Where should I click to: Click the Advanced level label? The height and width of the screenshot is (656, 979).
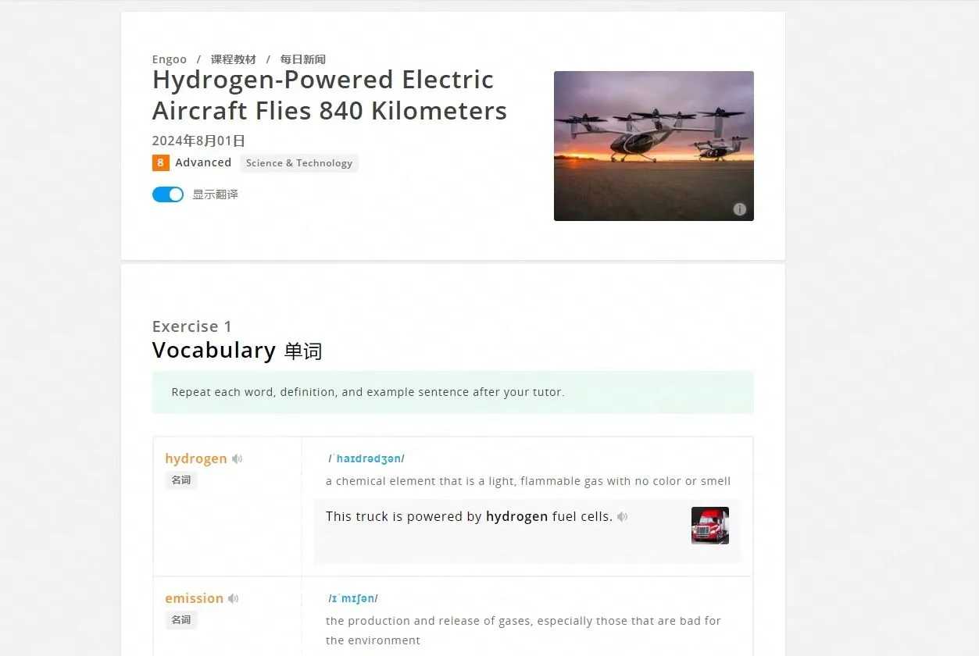[203, 162]
